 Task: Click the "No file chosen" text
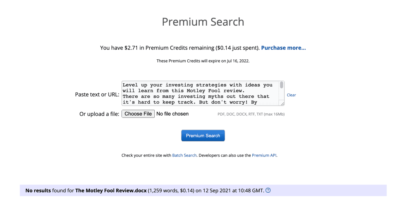pos(172,114)
